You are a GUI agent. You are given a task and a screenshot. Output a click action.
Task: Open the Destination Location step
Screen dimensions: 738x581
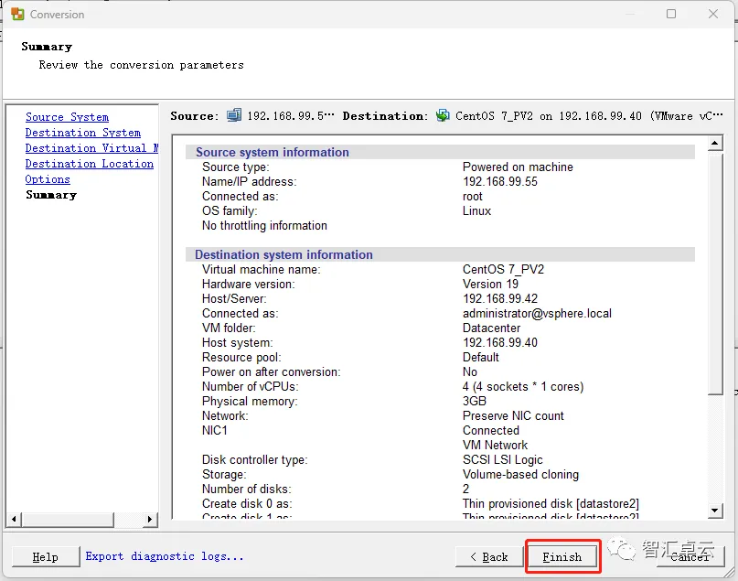(x=90, y=164)
